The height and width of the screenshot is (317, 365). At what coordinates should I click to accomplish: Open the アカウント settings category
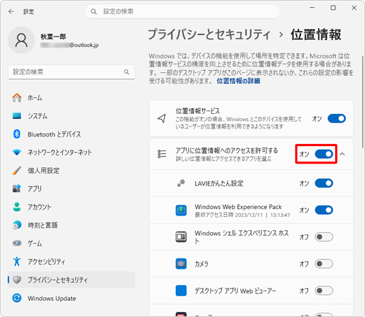[x=72, y=207]
